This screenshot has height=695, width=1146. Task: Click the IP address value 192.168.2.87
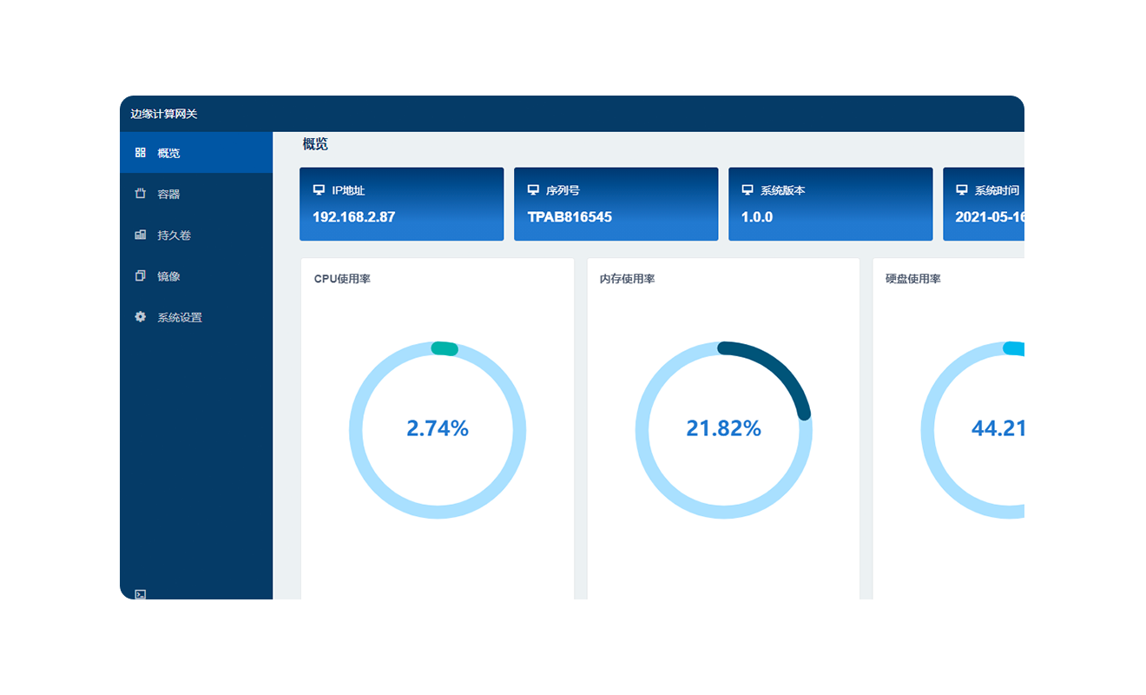(x=353, y=217)
